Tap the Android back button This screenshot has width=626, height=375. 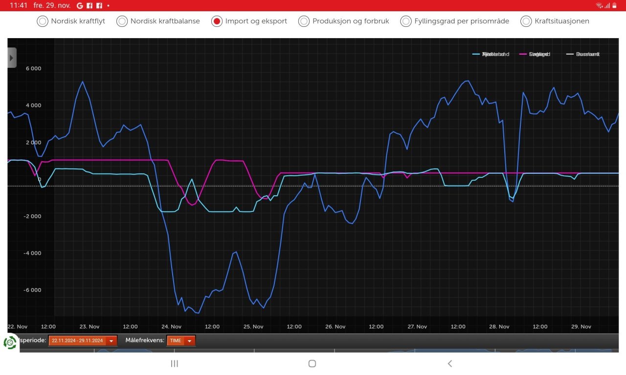click(x=450, y=363)
